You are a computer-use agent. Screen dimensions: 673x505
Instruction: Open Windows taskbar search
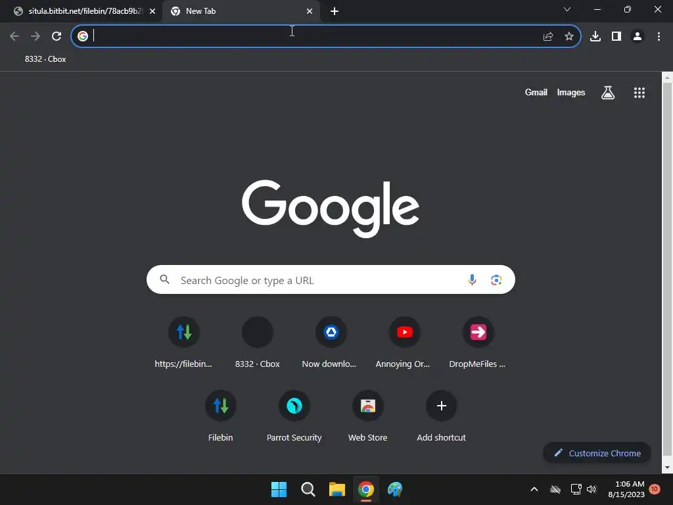click(308, 489)
